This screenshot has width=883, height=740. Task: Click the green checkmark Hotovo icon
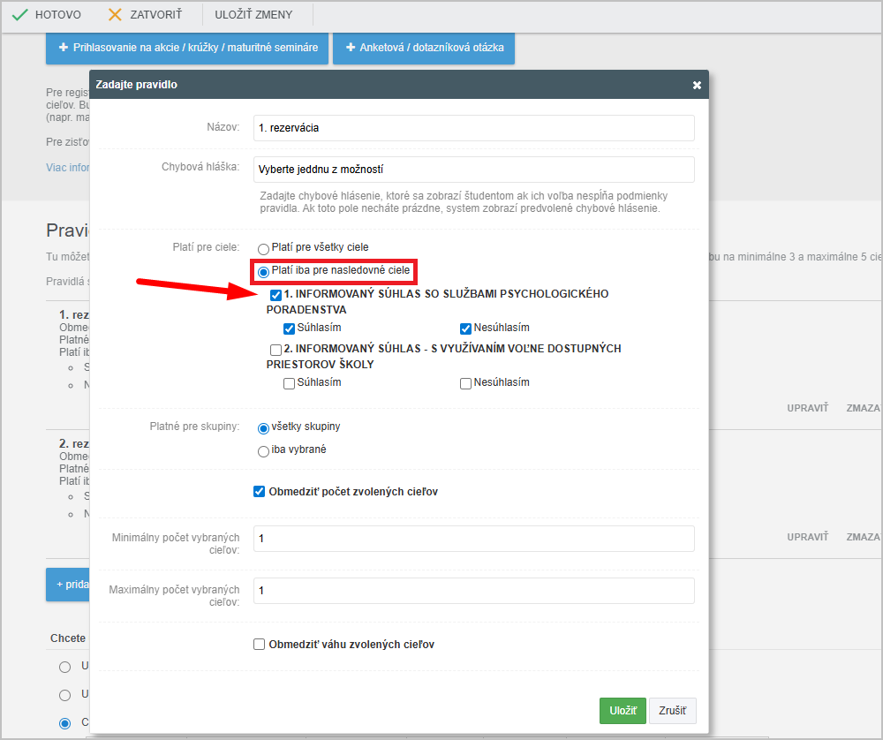pyautogui.click(x=19, y=15)
